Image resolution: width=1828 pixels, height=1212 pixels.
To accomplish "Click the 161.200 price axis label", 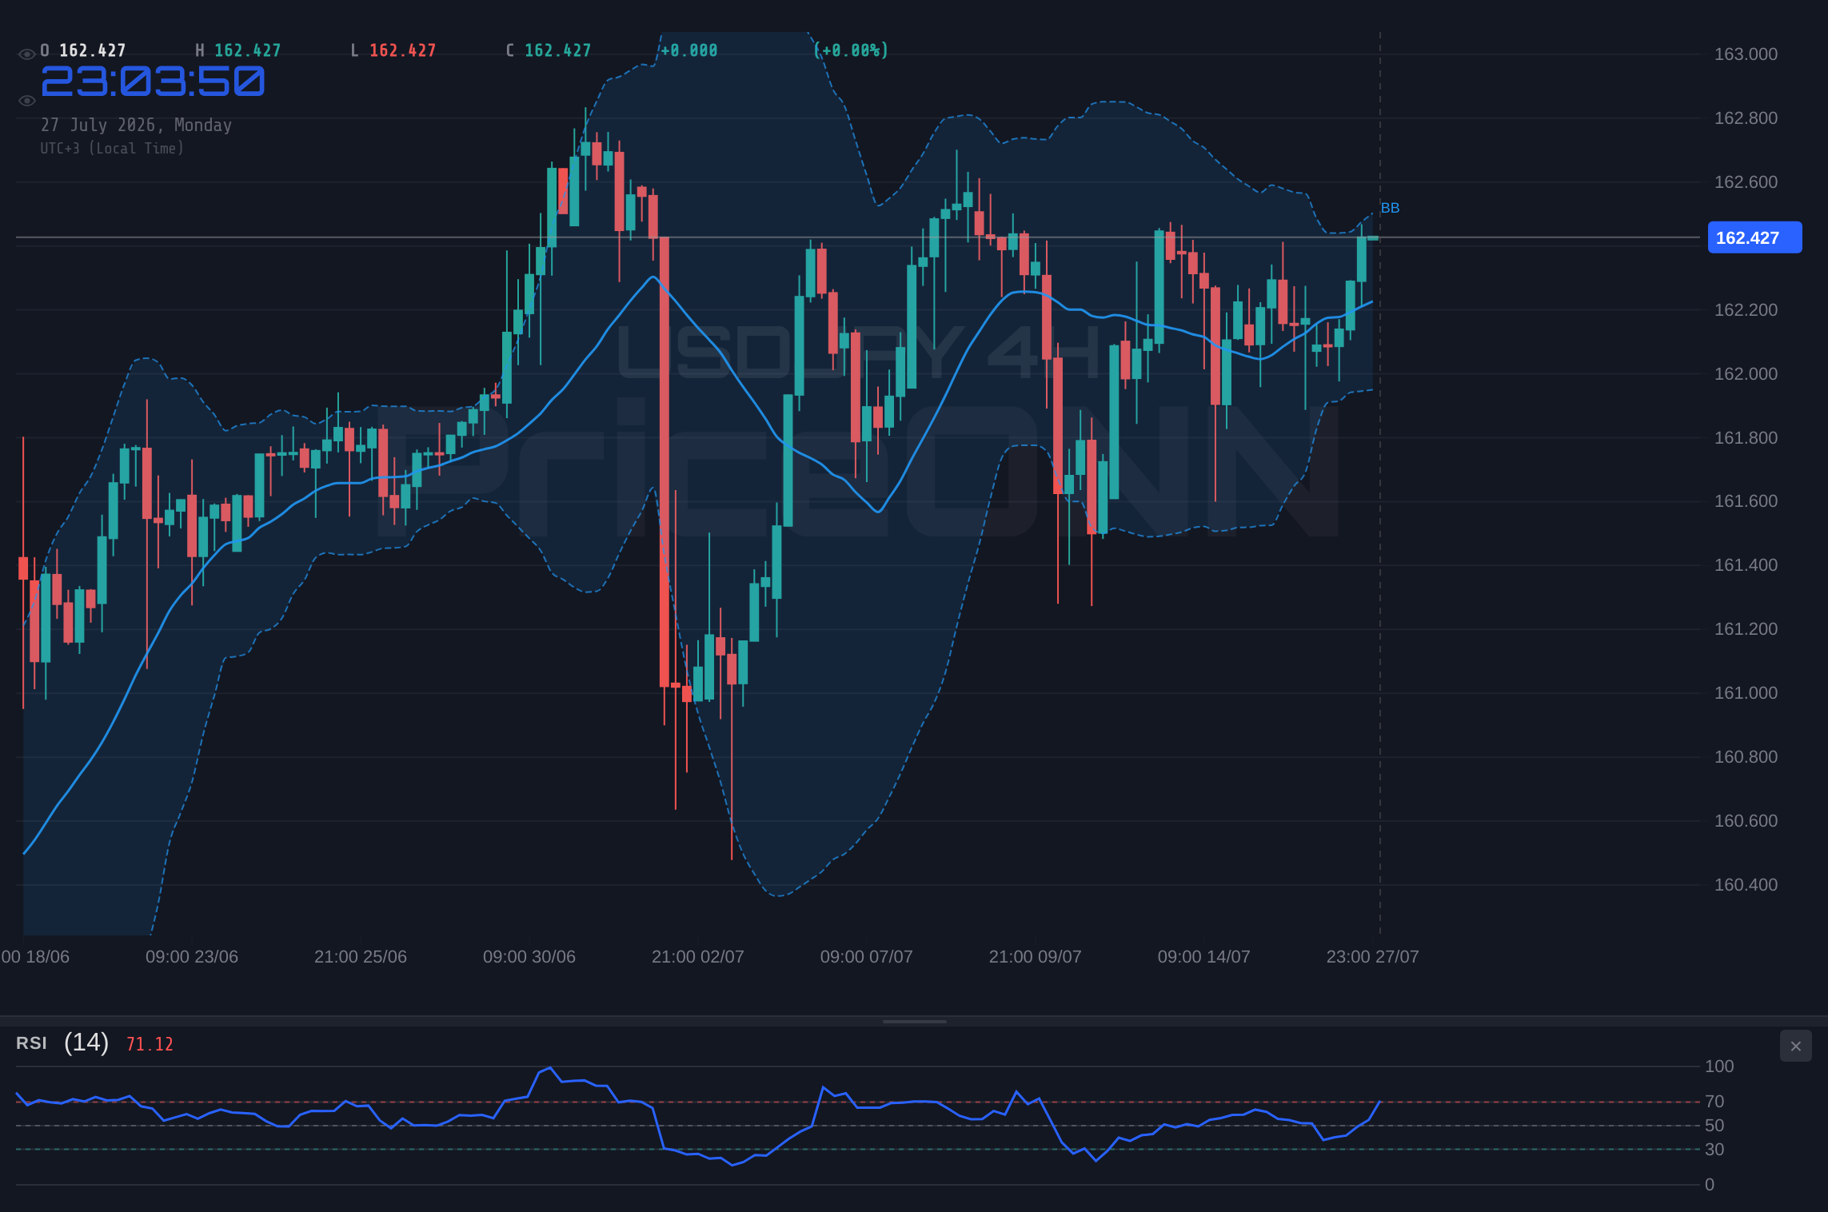I will pos(1746,629).
